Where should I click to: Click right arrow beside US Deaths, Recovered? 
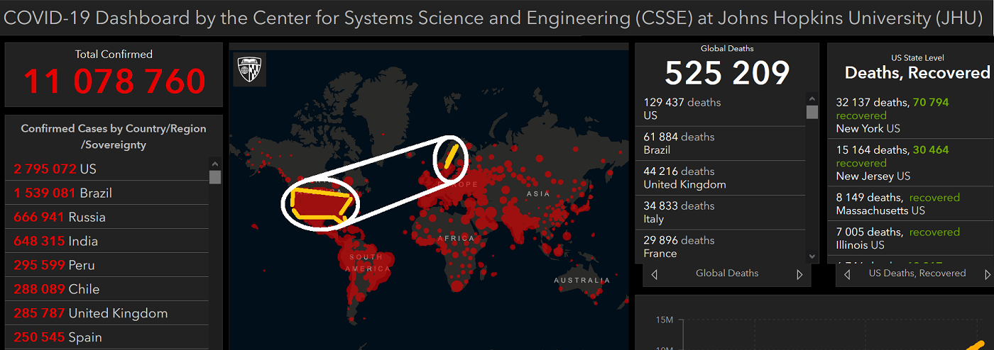click(988, 274)
